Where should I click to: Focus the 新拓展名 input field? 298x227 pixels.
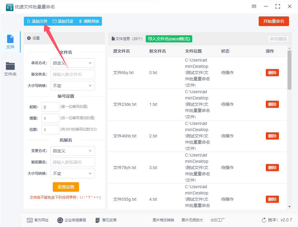(73, 162)
